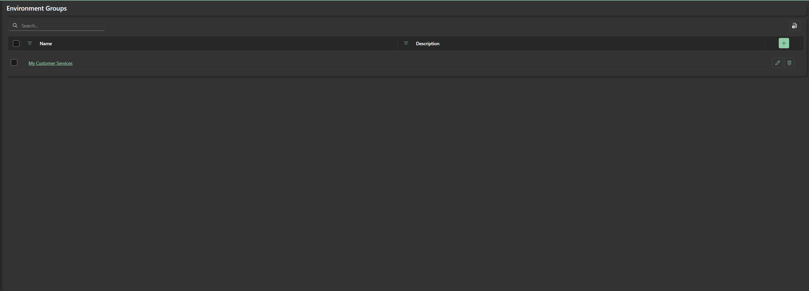
Task: Sort by the Description column header
Action: click(x=427, y=44)
